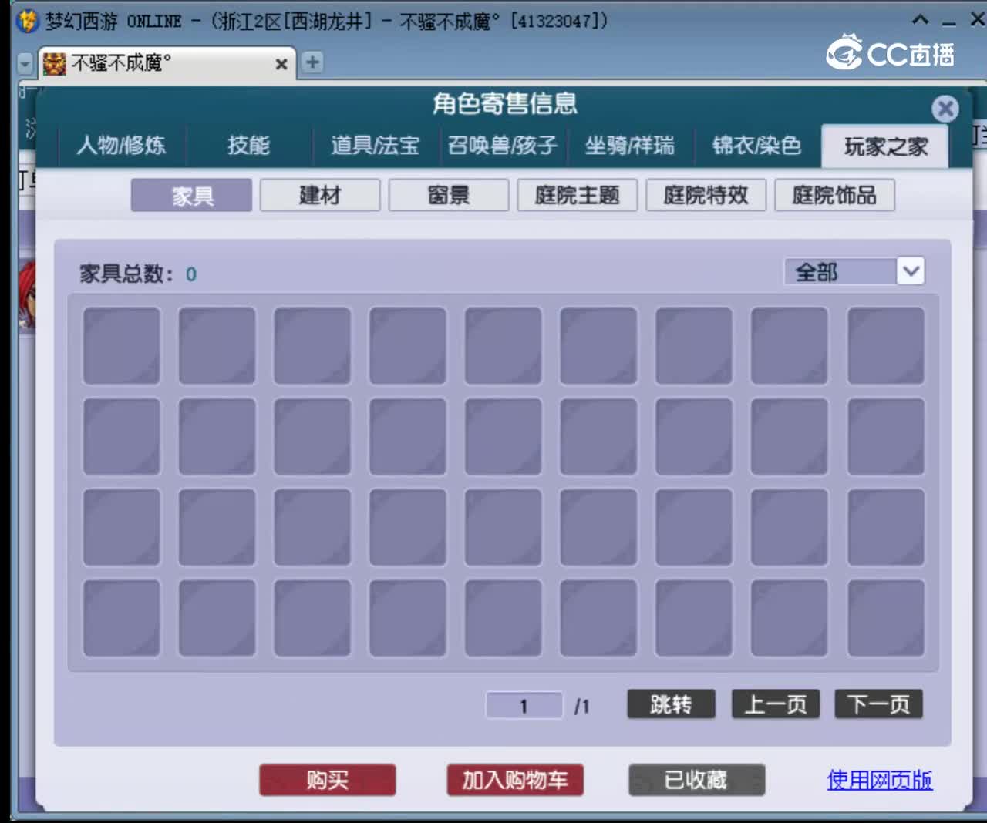Viewport: 987px width, 823px height.
Task: Click the upward caret icon in title bar
Action: [920, 20]
